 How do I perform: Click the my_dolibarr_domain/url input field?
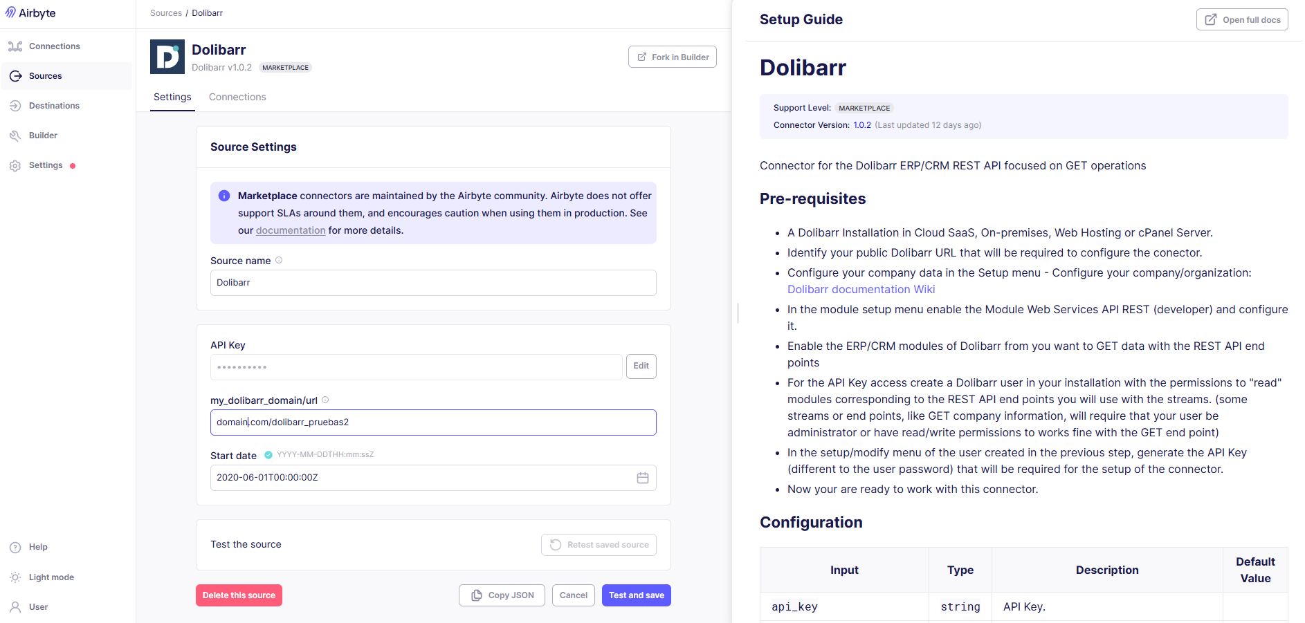[433, 422]
